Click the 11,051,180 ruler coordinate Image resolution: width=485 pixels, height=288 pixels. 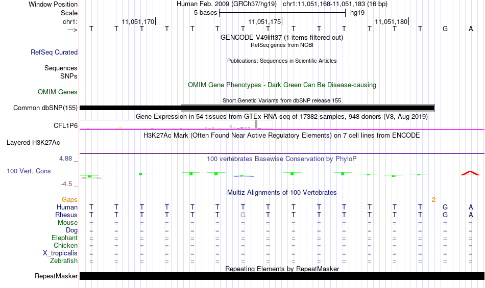(391, 21)
